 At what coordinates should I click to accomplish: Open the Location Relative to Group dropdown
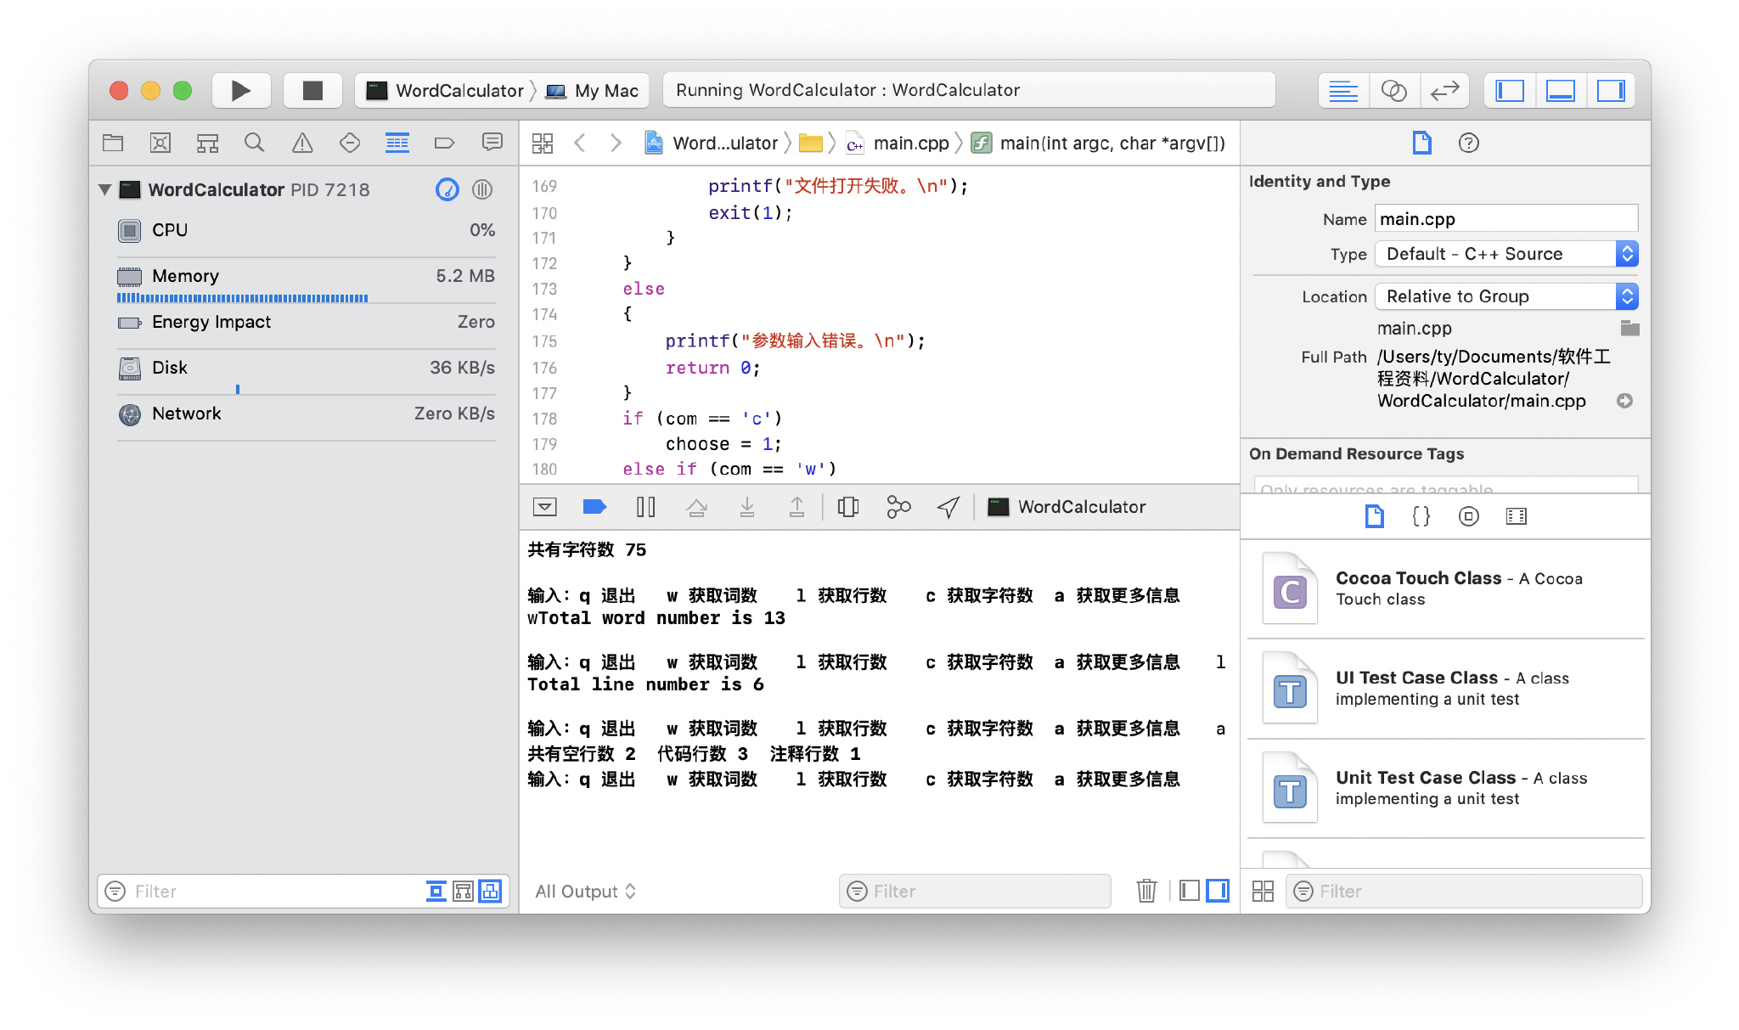1506,296
